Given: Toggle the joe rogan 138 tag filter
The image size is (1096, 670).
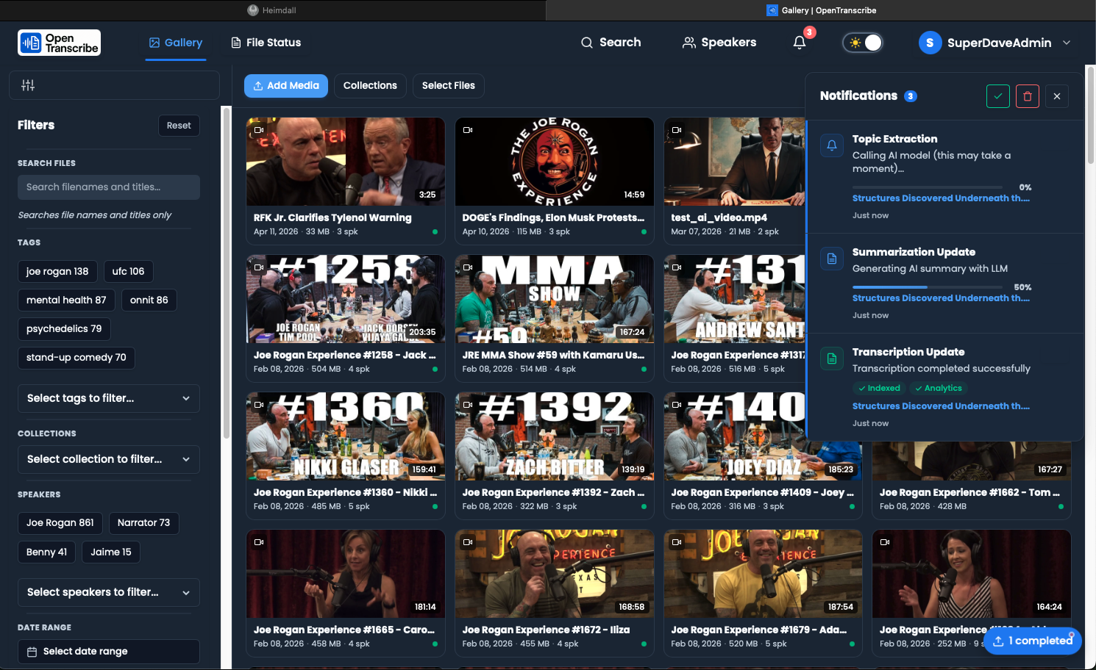Looking at the screenshot, I should [x=57, y=271].
